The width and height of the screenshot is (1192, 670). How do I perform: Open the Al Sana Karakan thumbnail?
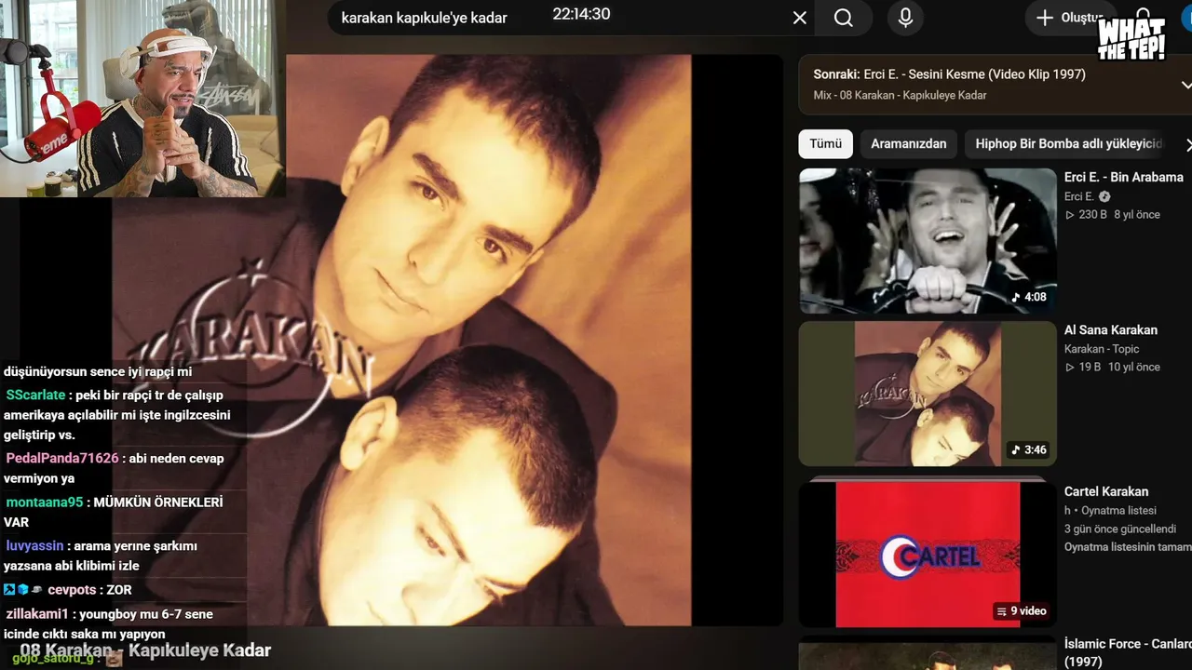coord(928,394)
